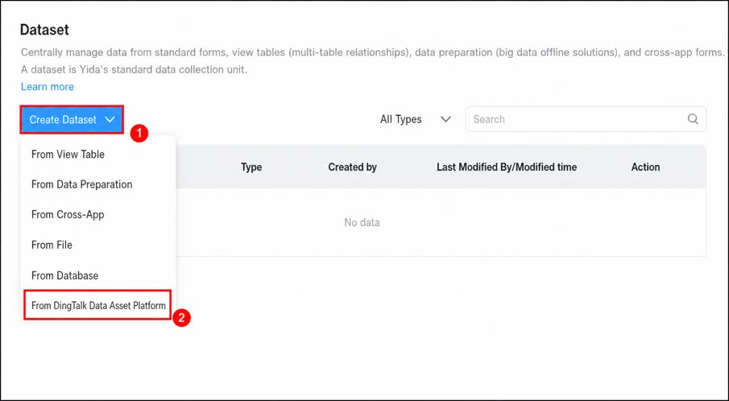729x401 pixels.
Task: Open the All Types filter dropdown
Action: 415,119
